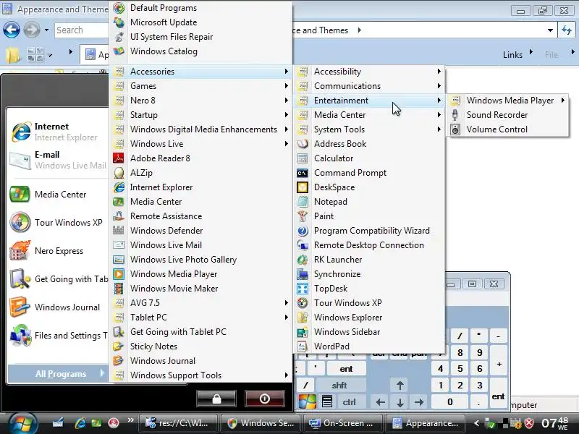Open Command Prompt from Accessories
Screen dimensions: 579x434
[368, 173]
